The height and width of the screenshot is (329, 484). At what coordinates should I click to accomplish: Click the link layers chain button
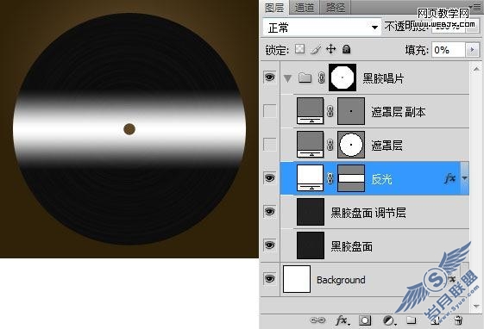coord(317,320)
